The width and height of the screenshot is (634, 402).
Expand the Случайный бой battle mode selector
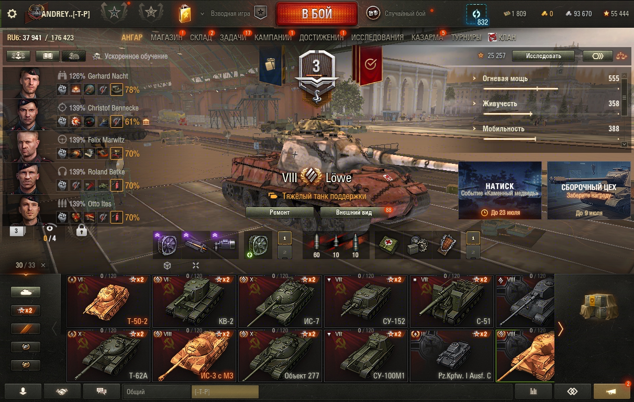(405, 14)
